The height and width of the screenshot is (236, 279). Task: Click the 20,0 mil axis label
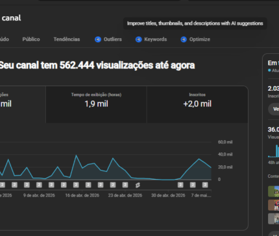225,167
